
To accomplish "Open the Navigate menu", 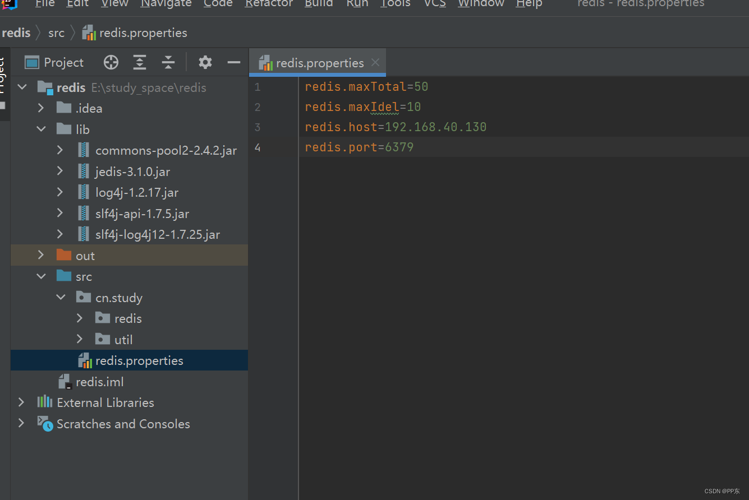I will [x=166, y=3].
